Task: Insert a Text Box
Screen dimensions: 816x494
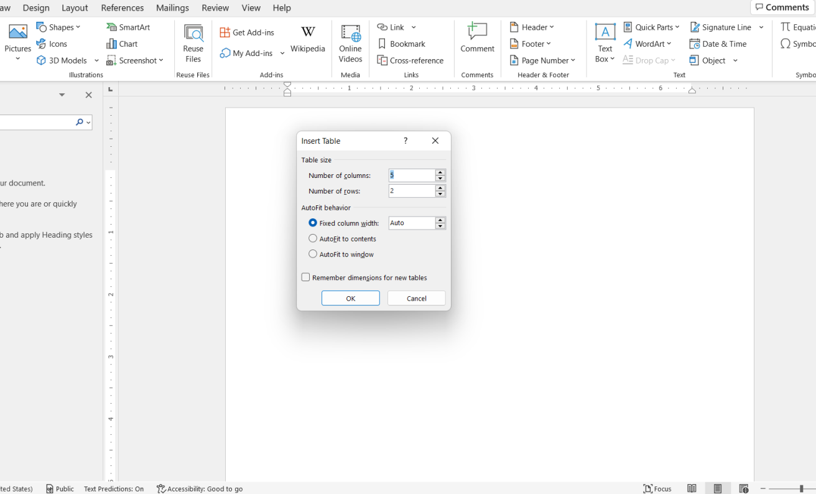Action: click(605, 44)
